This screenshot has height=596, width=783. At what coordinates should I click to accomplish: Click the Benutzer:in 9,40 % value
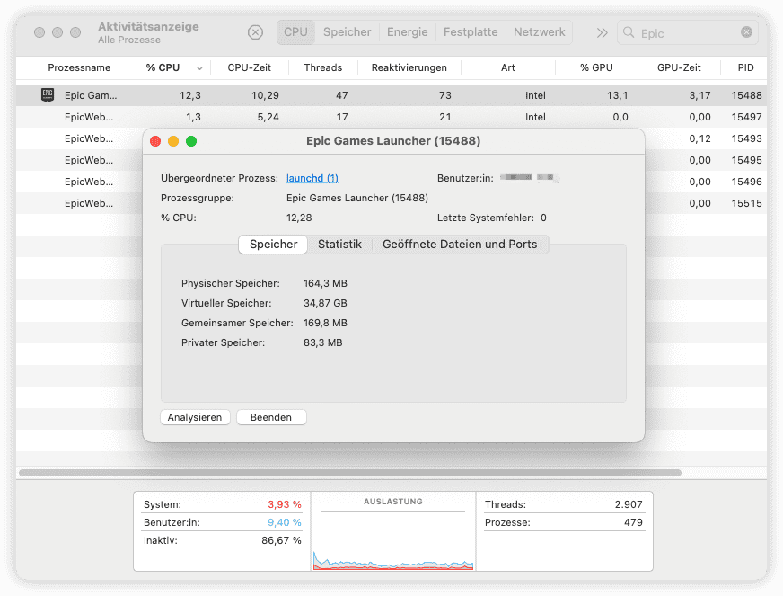pyautogui.click(x=284, y=522)
